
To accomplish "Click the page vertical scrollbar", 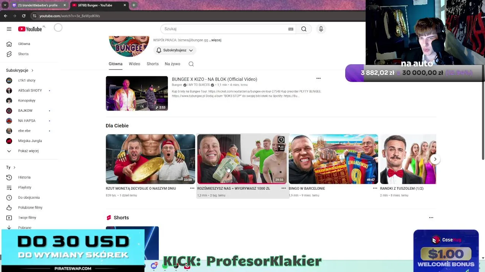I will coord(482,113).
